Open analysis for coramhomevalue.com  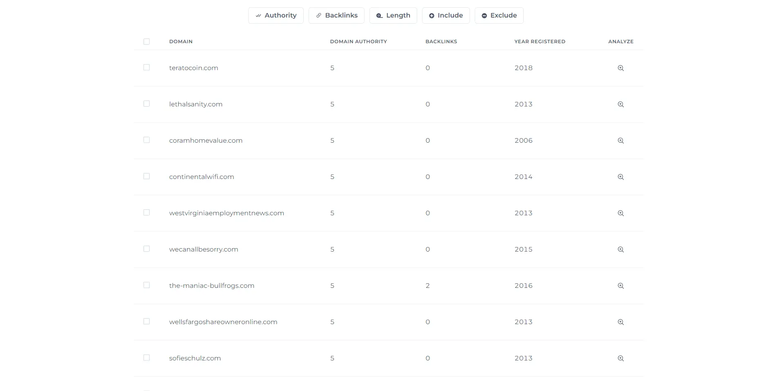coord(620,141)
